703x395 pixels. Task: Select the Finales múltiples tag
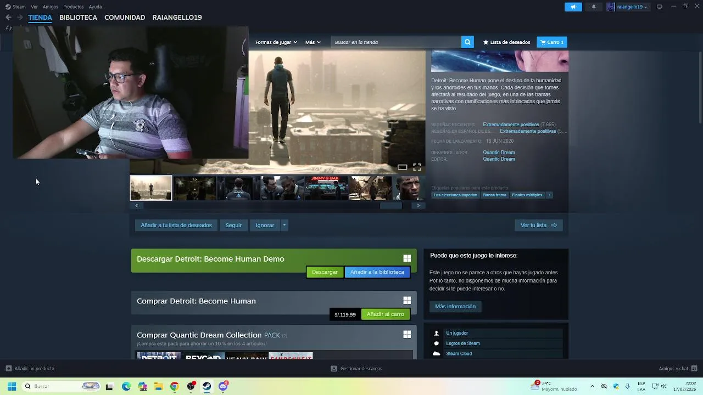(x=527, y=195)
